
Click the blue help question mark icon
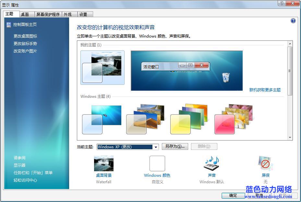click(x=293, y=21)
